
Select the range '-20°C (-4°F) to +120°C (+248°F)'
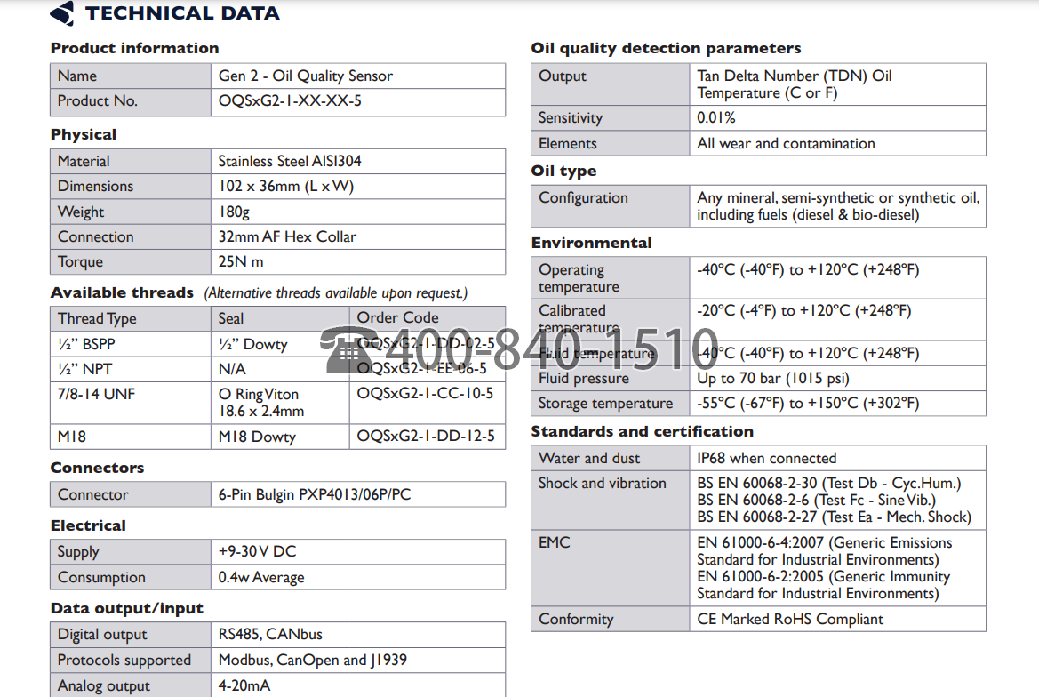pyautogui.click(x=803, y=311)
